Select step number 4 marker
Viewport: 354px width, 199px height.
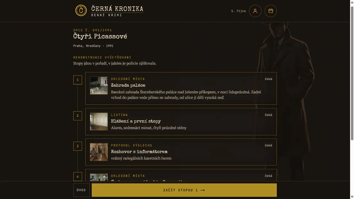(78, 177)
